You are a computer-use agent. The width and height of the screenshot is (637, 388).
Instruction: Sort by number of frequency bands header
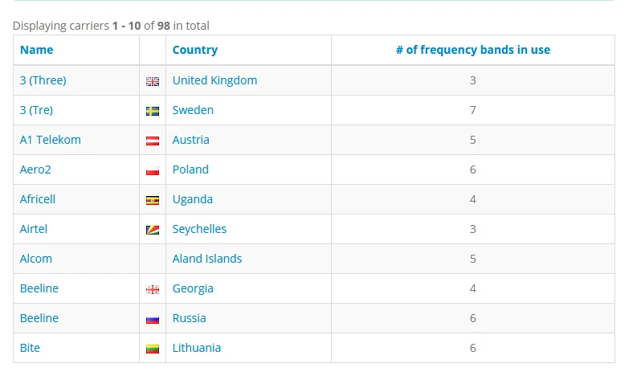pos(473,50)
